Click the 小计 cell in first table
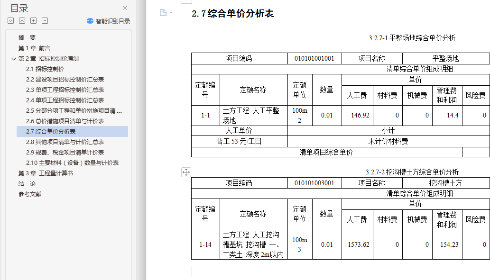 [x=388, y=130]
